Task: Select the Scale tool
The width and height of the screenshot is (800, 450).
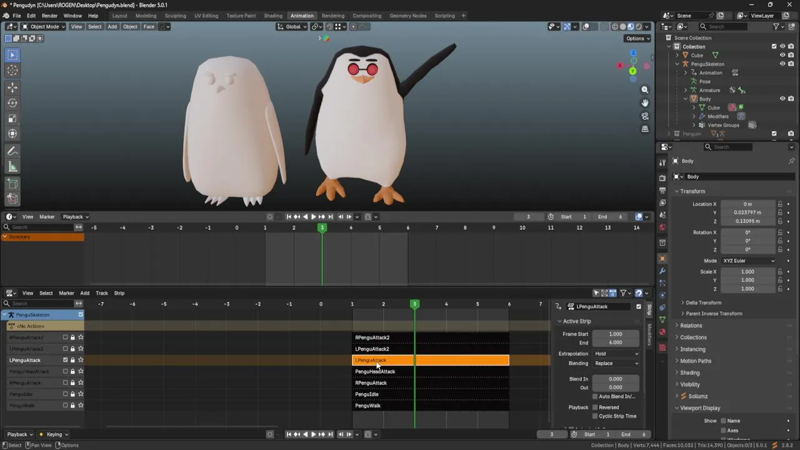Action: 12,118
